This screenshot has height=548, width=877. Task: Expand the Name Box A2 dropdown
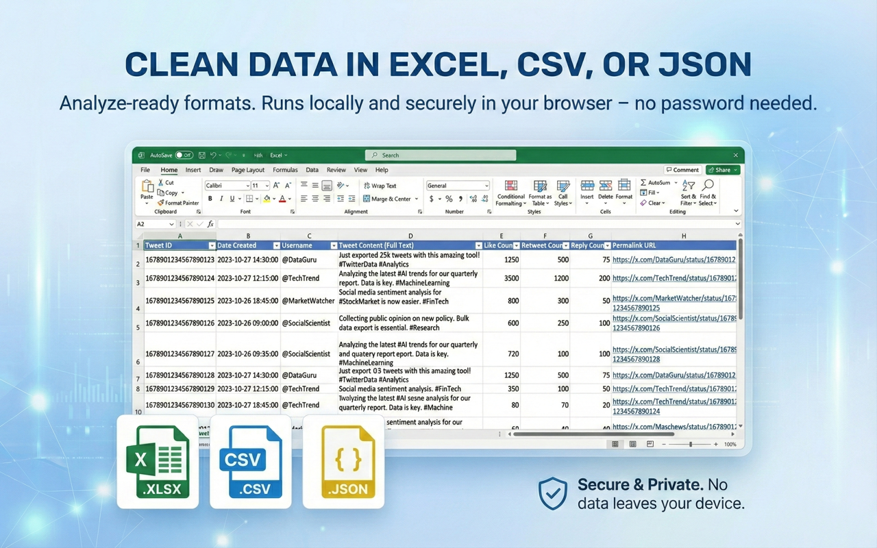(171, 224)
